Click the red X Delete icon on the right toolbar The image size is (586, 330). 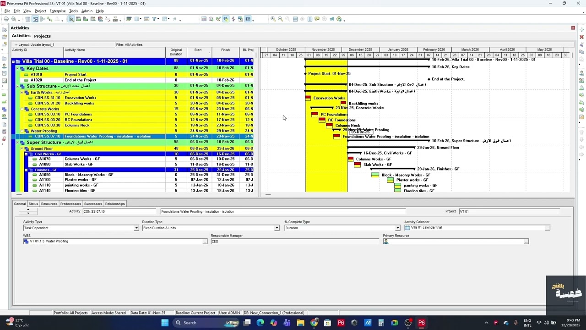click(582, 37)
